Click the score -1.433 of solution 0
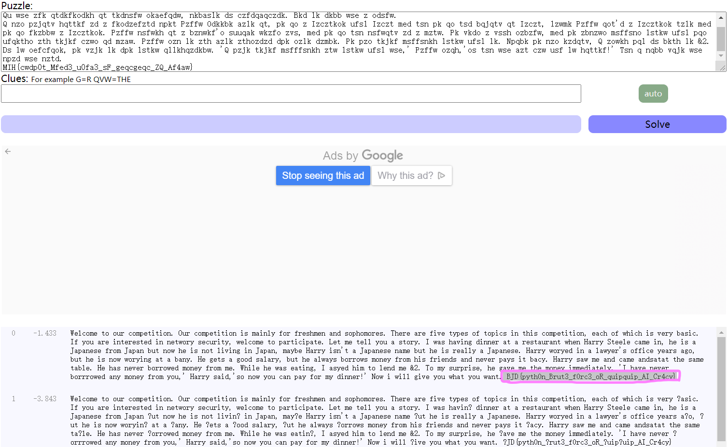Viewport: 727px width, 447px height. click(x=45, y=333)
